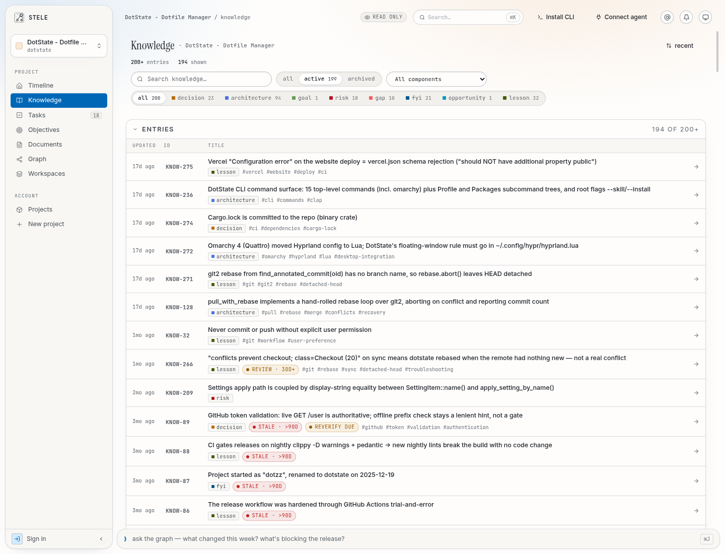Image resolution: width=725 pixels, height=554 pixels.
Task: Open the KNOW-275 entry arrow
Action: click(x=696, y=167)
